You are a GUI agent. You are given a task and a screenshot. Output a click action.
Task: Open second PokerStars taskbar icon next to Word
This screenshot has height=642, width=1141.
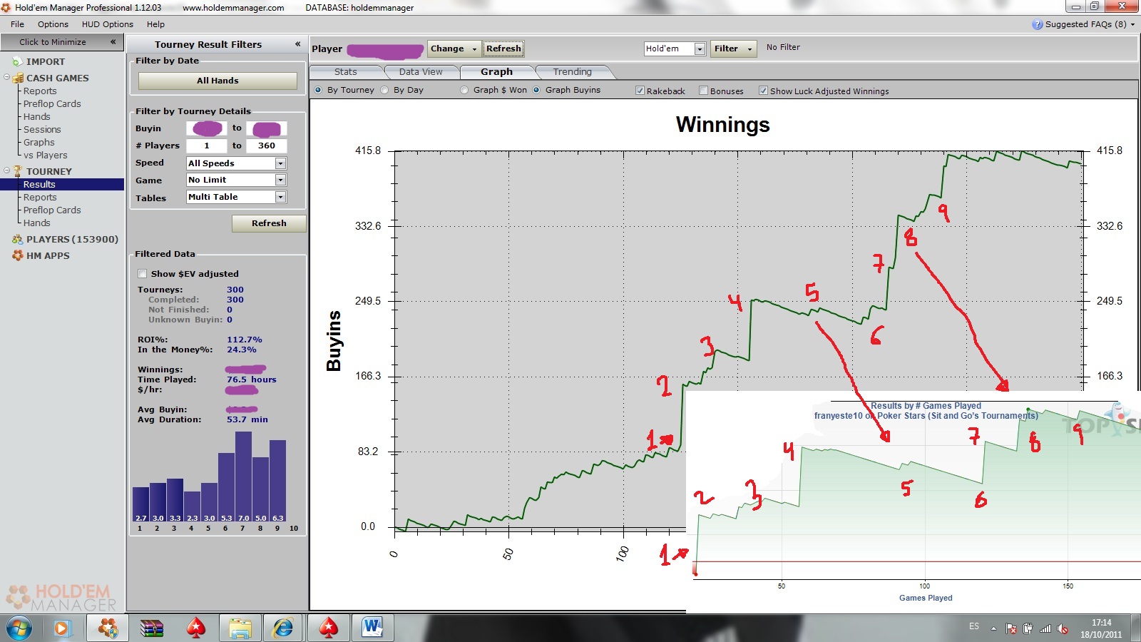click(329, 628)
